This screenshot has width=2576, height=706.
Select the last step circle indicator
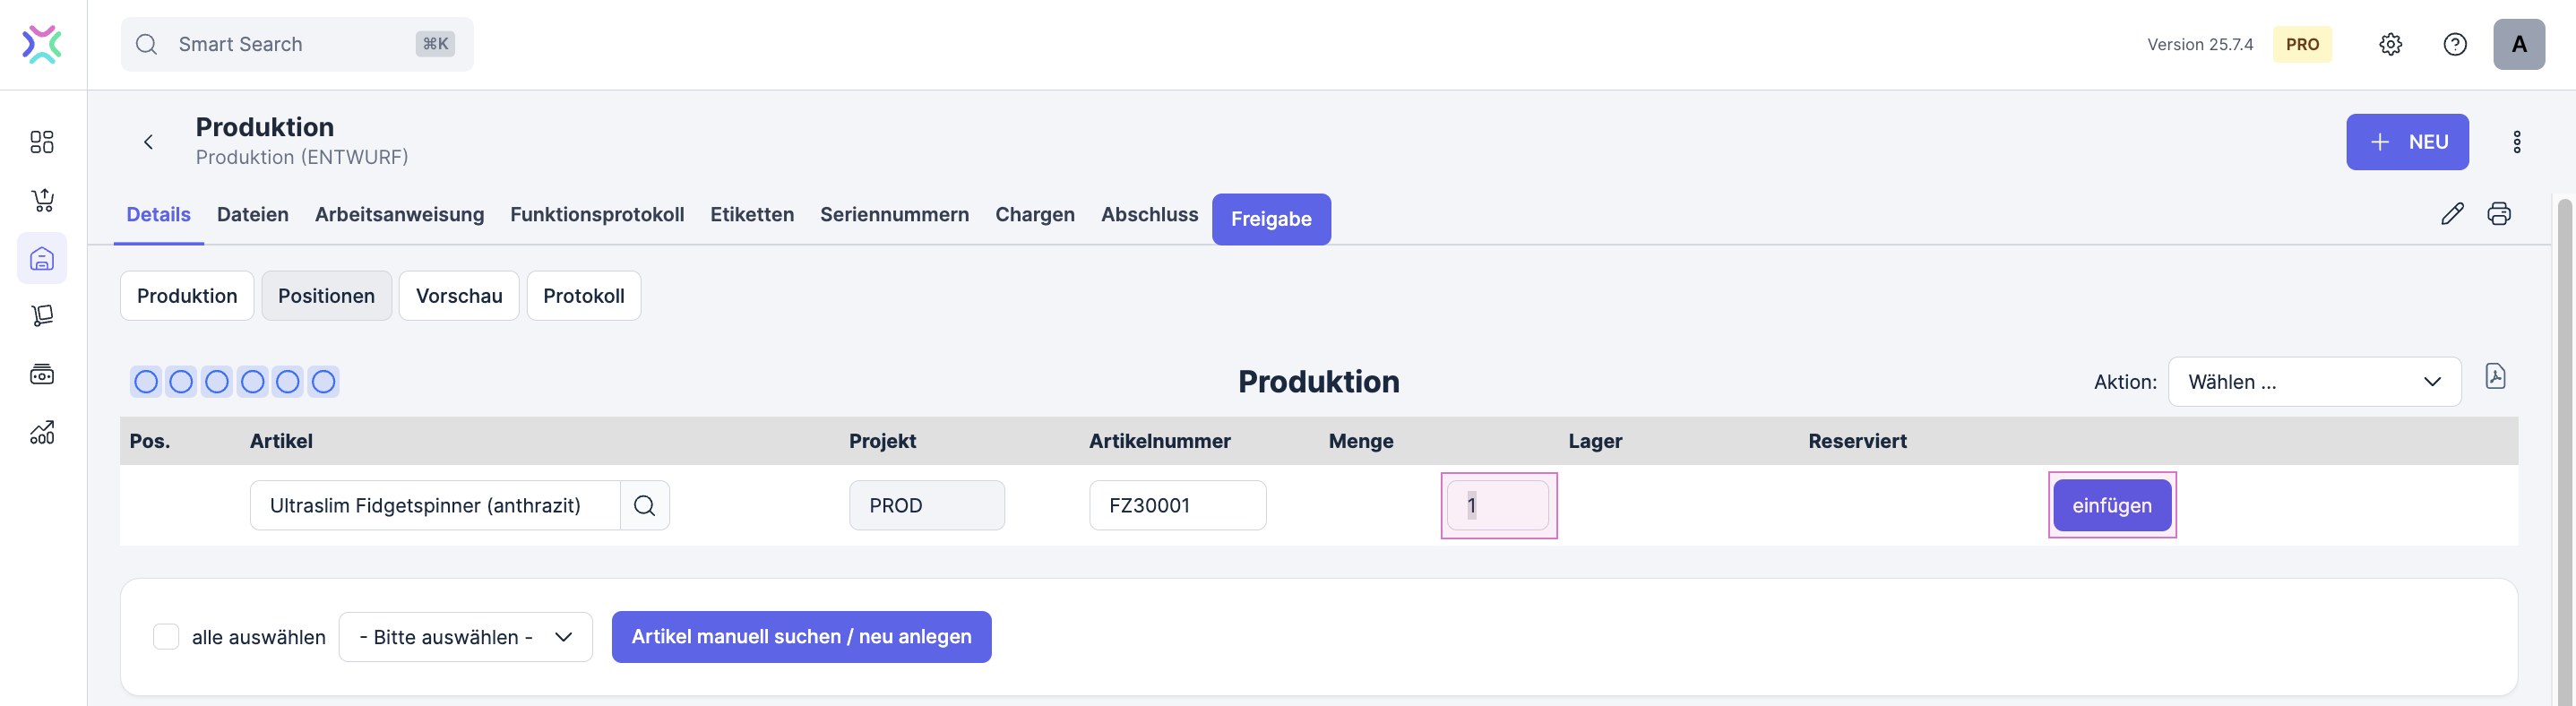pyautogui.click(x=323, y=381)
